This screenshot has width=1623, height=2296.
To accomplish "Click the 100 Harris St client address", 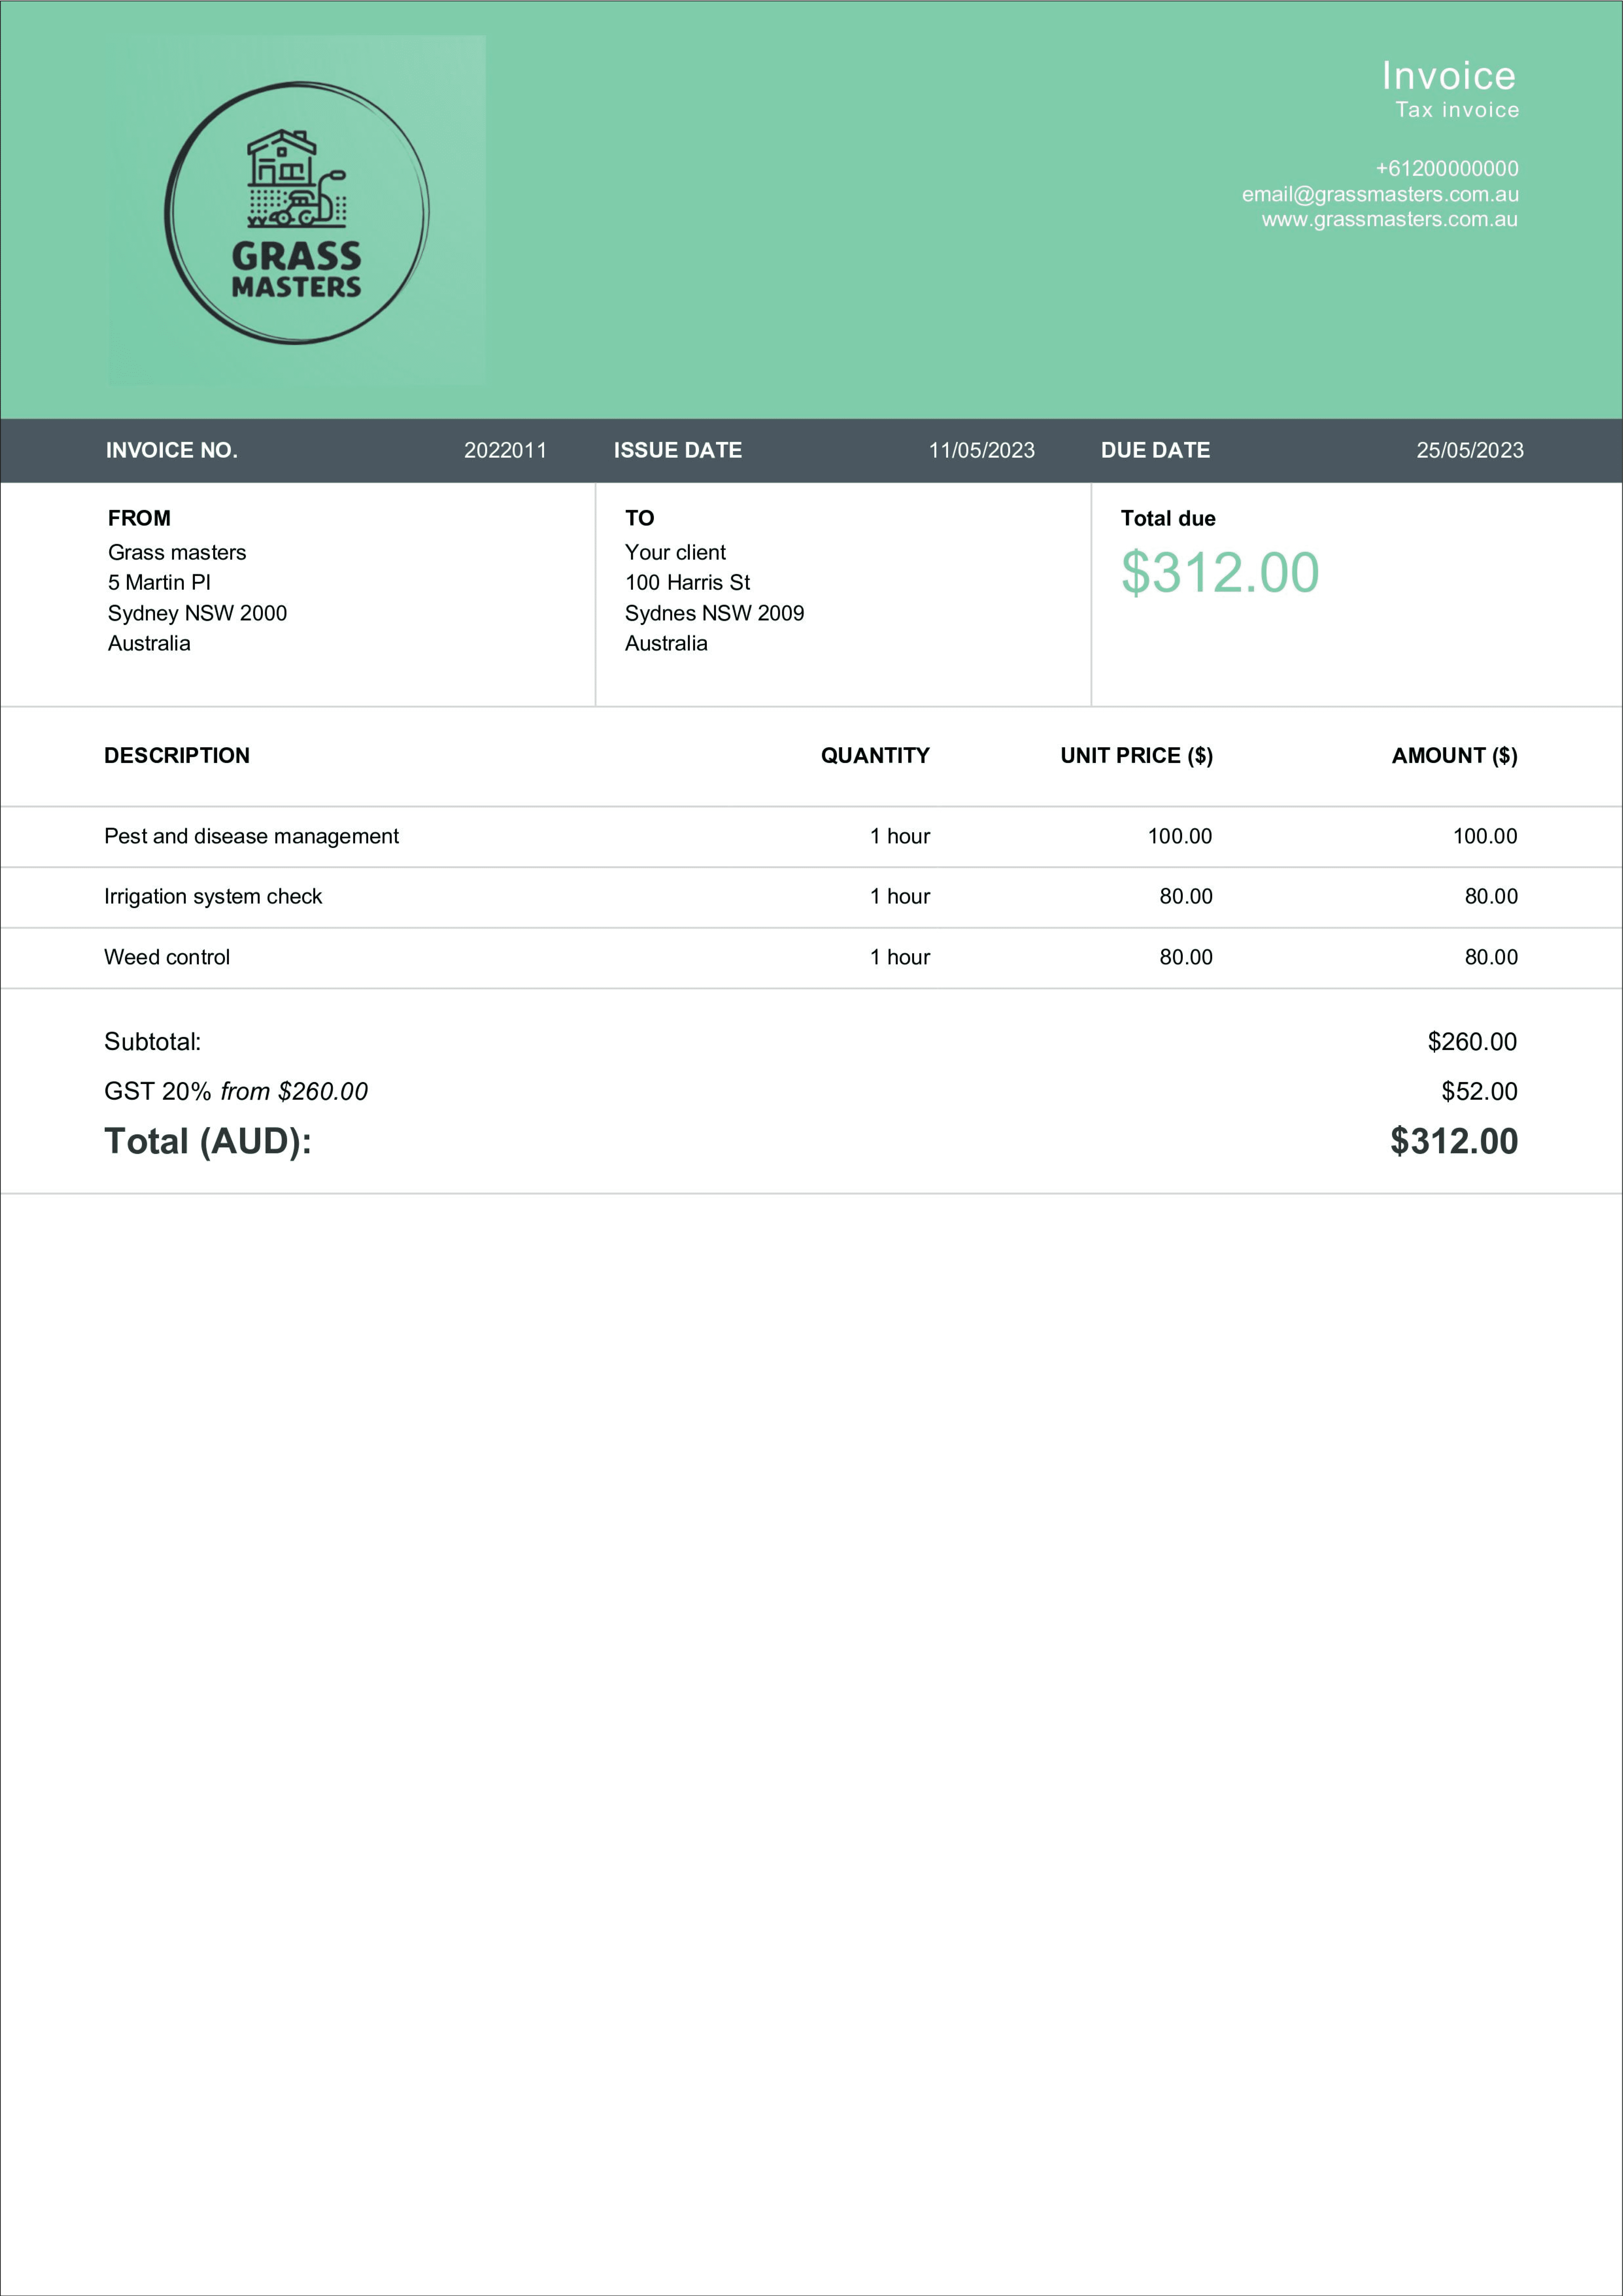I will click(687, 582).
